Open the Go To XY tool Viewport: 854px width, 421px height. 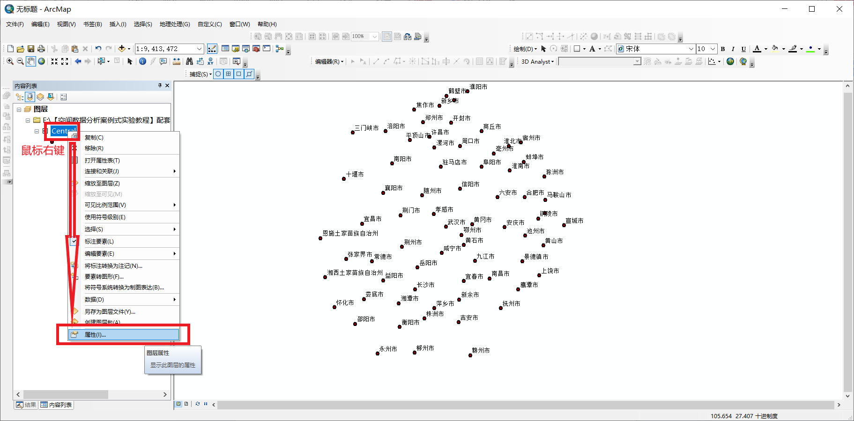click(210, 61)
